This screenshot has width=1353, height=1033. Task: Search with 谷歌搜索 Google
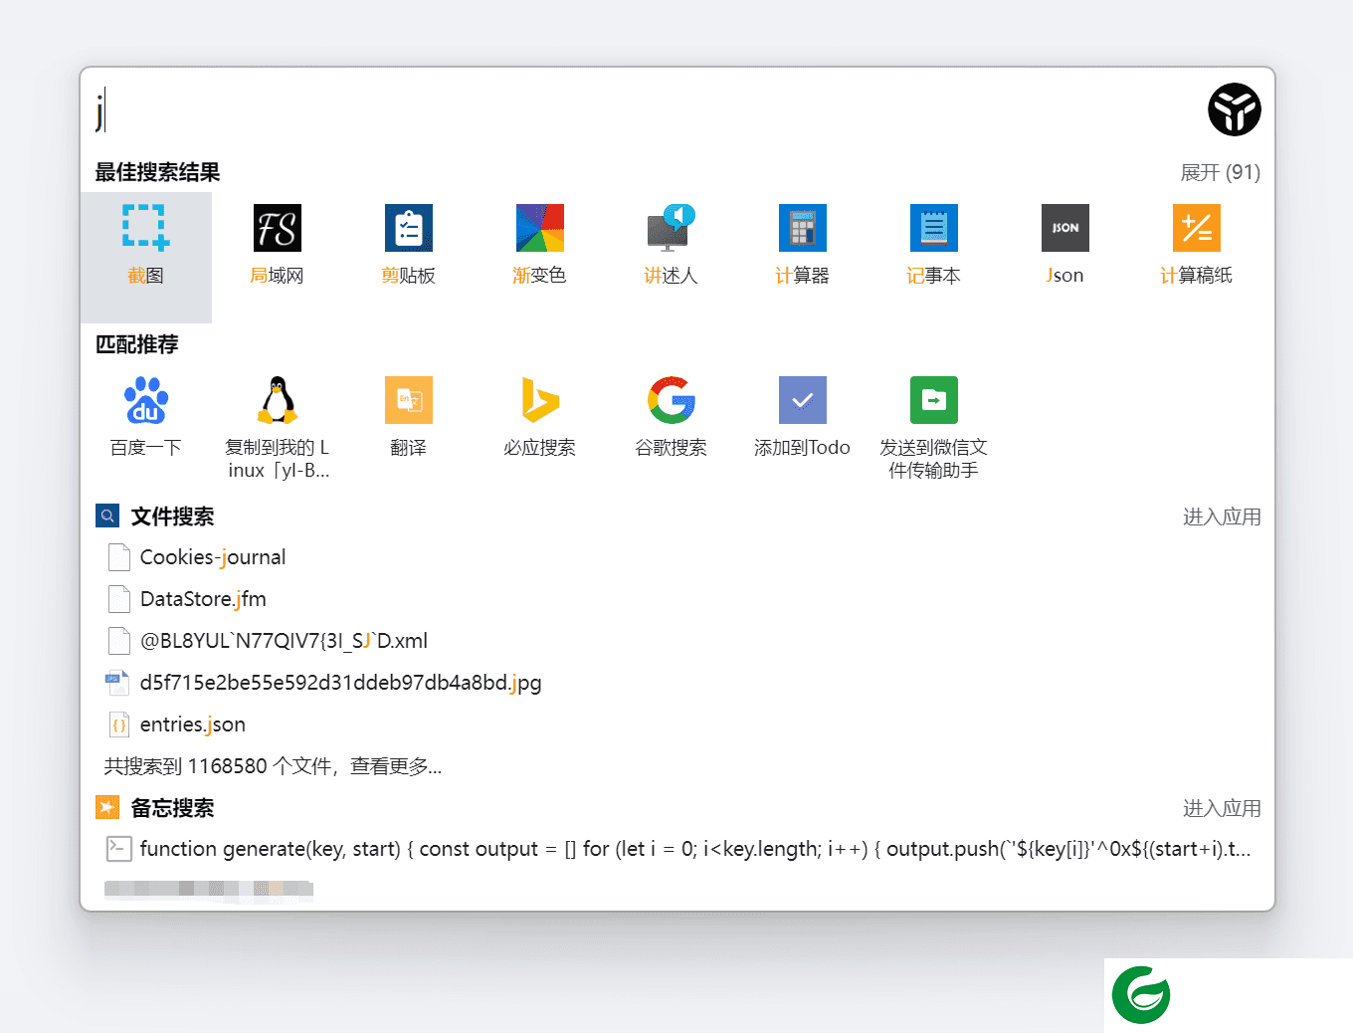pyautogui.click(x=672, y=418)
